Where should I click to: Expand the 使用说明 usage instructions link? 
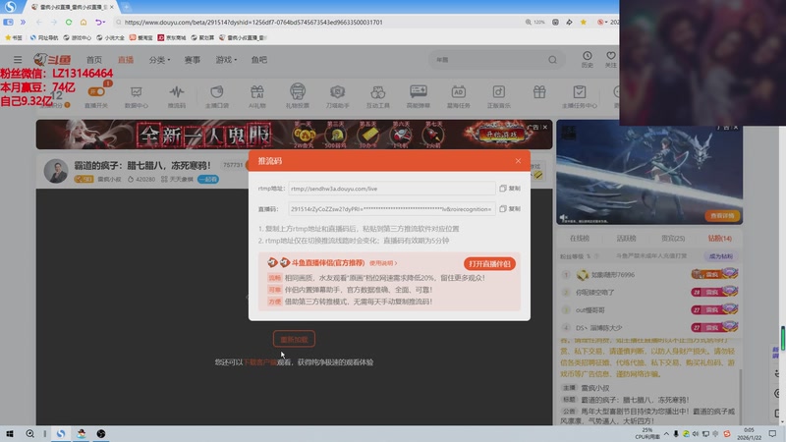(x=383, y=263)
